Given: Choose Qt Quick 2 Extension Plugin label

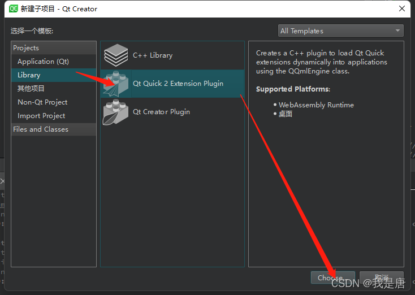Looking at the screenshot, I should [x=178, y=84].
